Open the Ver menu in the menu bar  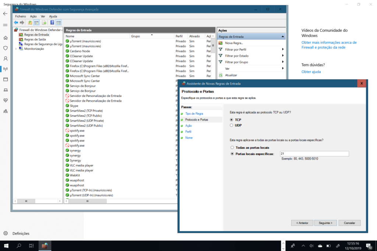click(43, 16)
